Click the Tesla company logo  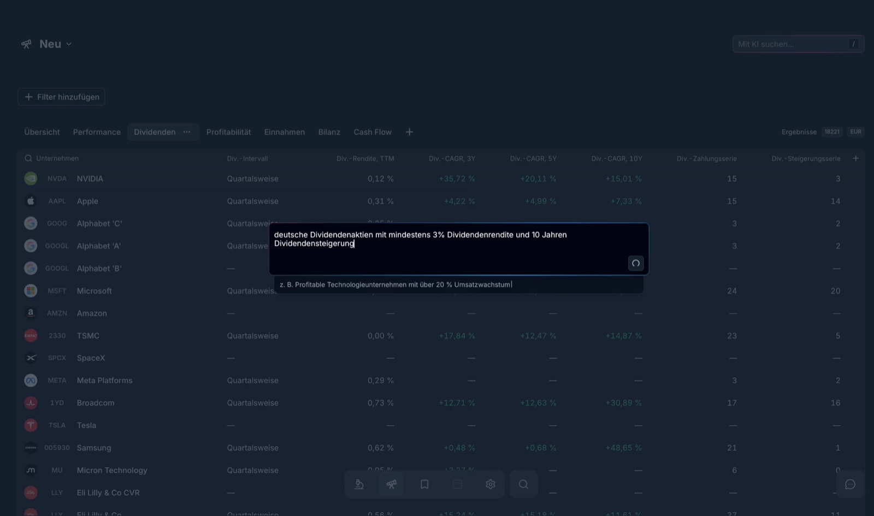click(31, 425)
